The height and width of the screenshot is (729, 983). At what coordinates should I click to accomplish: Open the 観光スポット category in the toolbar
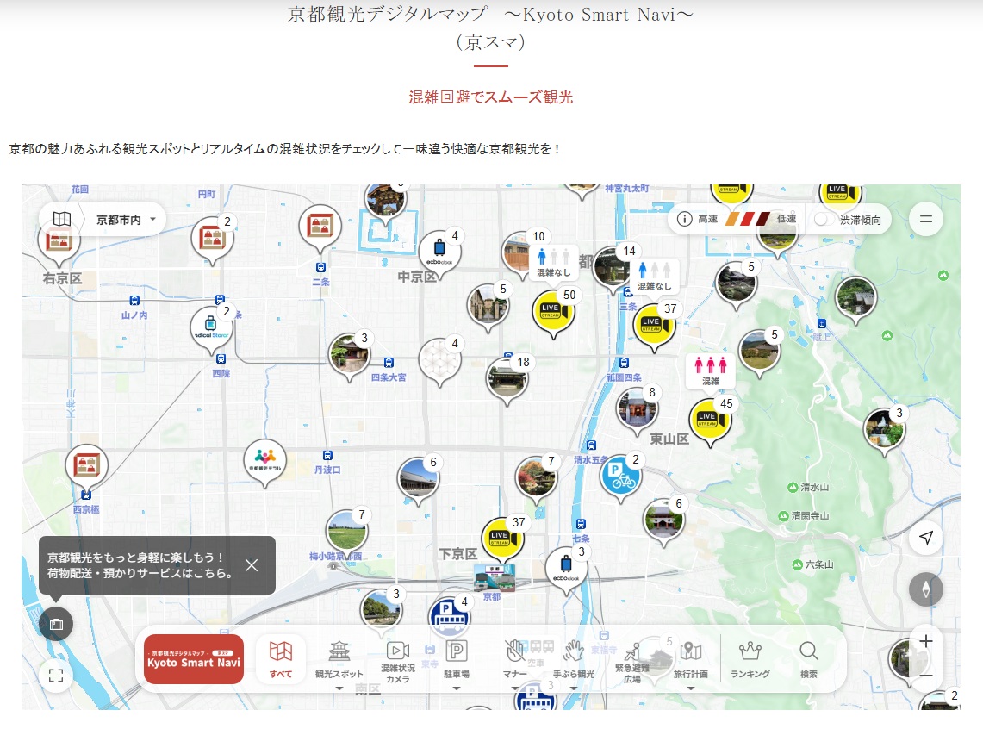coord(339,659)
